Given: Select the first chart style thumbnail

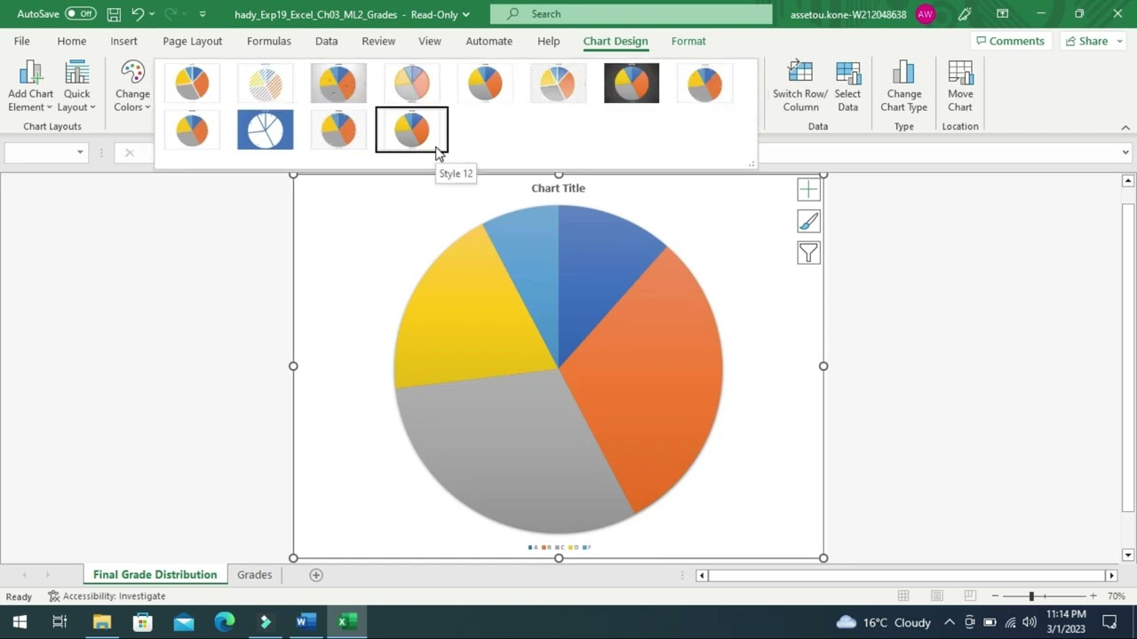Looking at the screenshot, I should pos(192,83).
